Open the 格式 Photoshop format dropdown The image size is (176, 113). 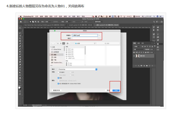77,69
